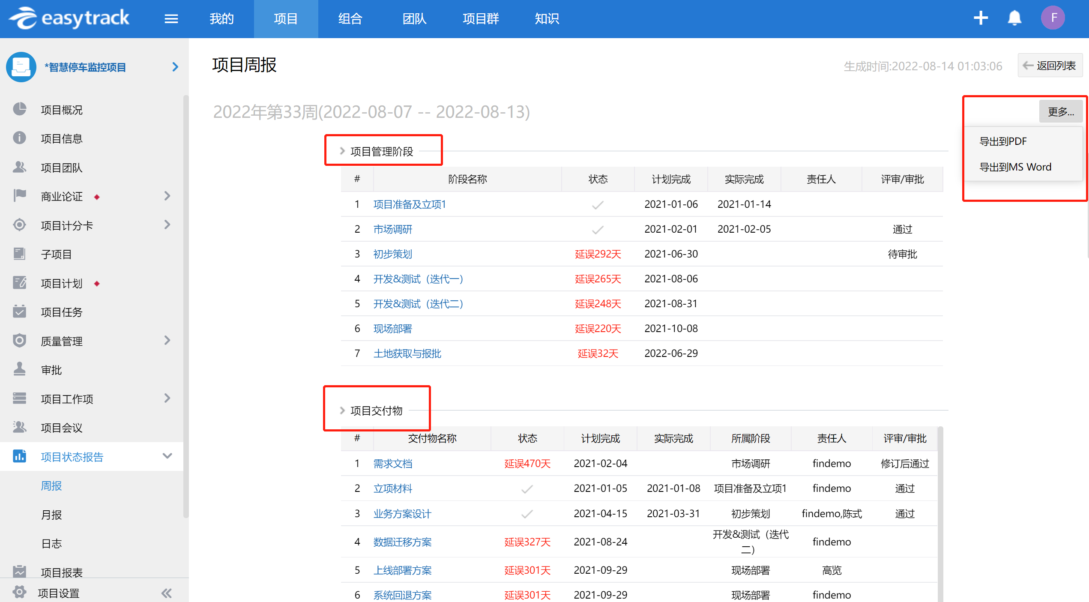The width and height of the screenshot is (1089, 602).
Task: Open the 更多... dropdown button
Action: point(1061,112)
